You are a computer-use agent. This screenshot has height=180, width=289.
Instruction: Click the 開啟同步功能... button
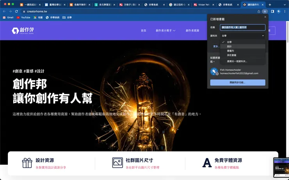[x=237, y=83]
